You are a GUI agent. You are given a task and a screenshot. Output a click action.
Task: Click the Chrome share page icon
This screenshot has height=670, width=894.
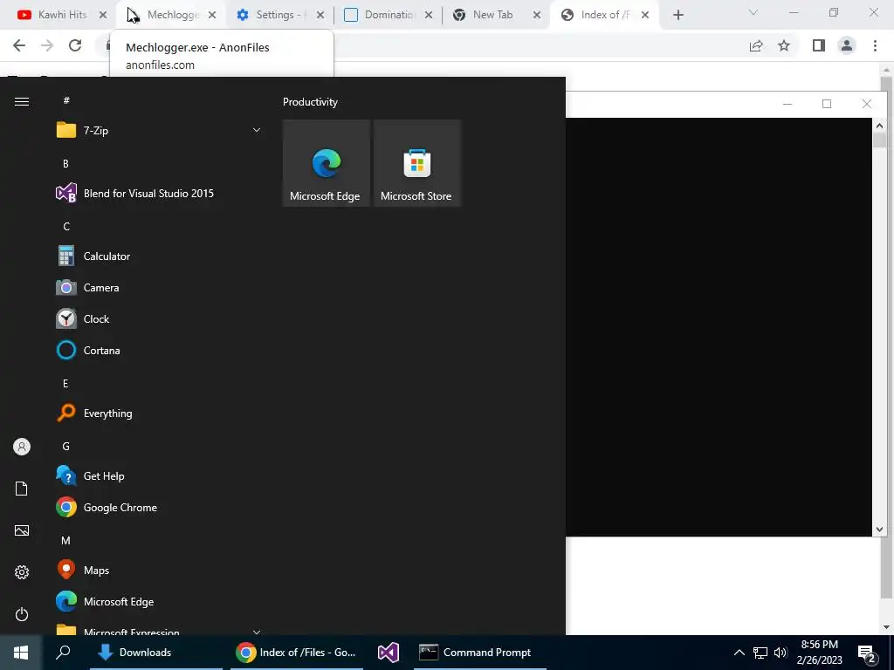(756, 45)
